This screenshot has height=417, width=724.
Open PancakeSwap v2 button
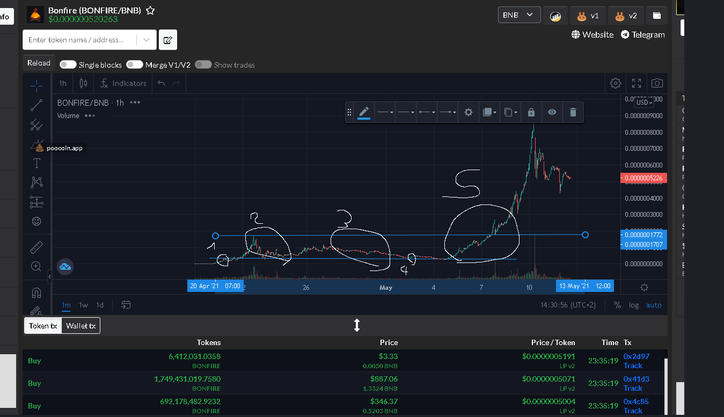tap(626, 16)
